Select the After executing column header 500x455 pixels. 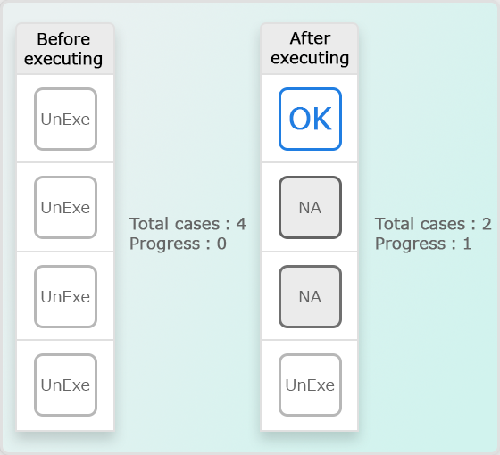point(310,49)
